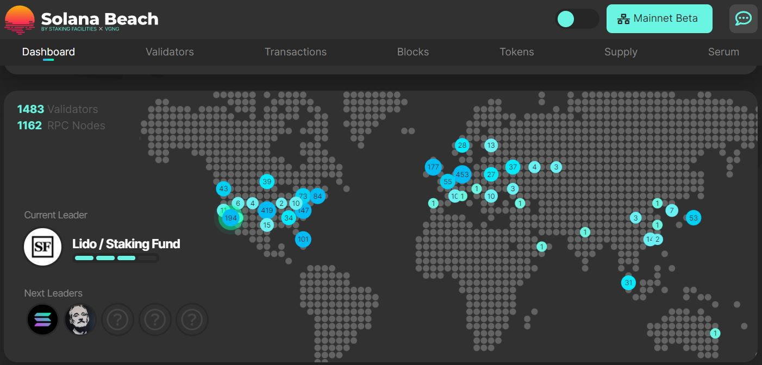This screenshot has width=762, height=365.
Task: Select the 43 cluster marker
Action: [x=223, y=189]
